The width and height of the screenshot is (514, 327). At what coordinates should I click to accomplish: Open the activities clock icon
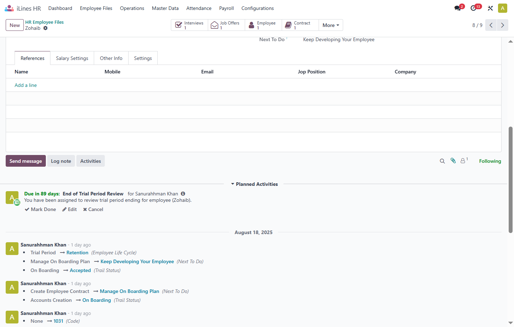point(474,8)
